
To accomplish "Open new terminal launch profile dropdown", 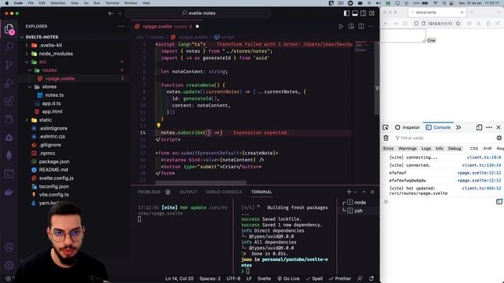I will pyautogui.click(x=355, y=192).
